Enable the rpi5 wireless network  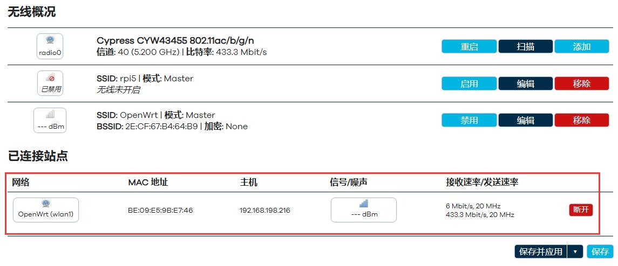(469, 83)
